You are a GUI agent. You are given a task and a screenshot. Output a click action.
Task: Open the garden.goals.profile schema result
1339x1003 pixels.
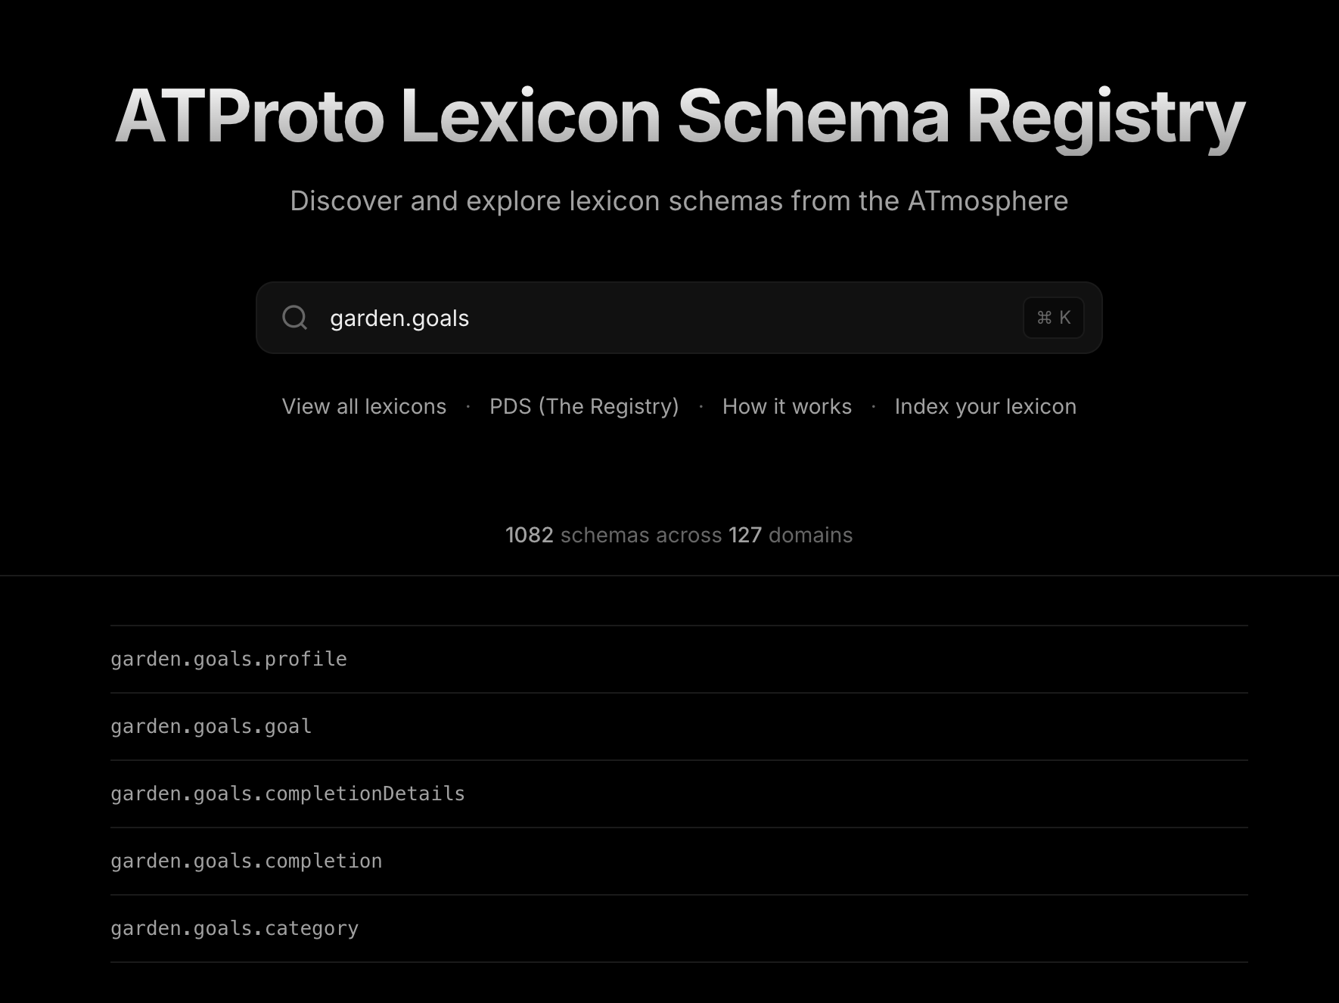228,660
